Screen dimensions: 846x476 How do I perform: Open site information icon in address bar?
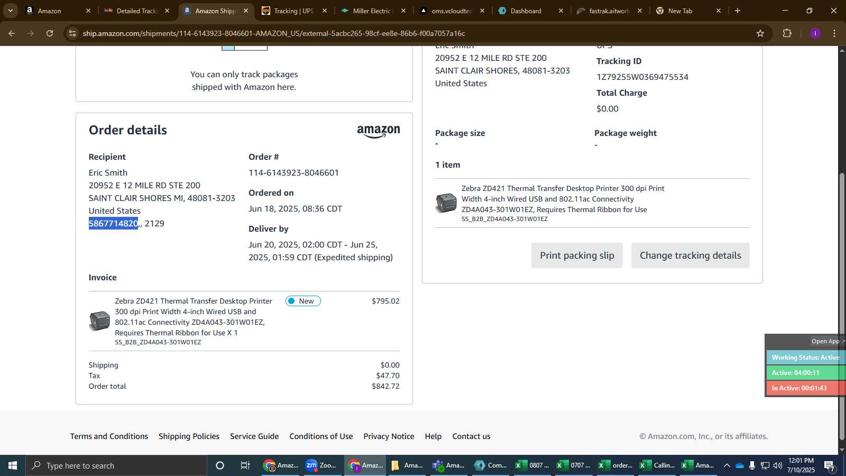(72, 33)
